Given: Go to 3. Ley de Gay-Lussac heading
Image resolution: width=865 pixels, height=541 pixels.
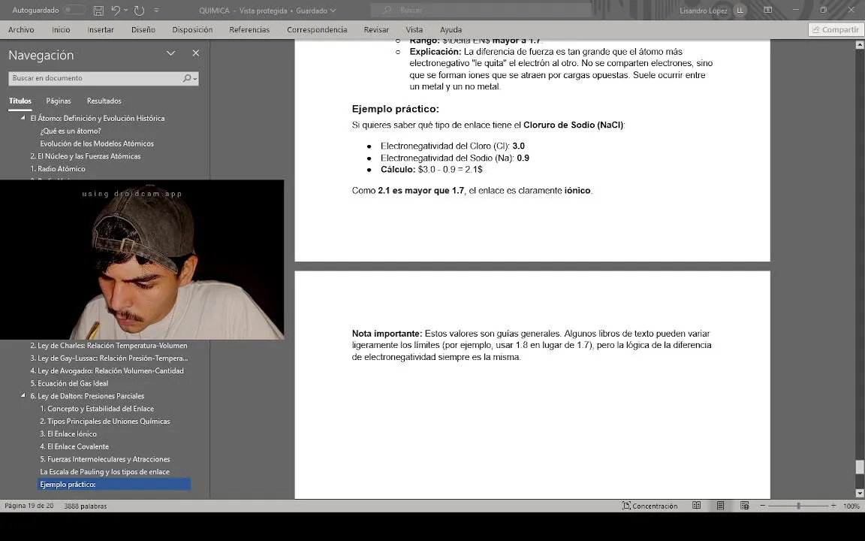Looking at the screenshot, I should [109, 358].
